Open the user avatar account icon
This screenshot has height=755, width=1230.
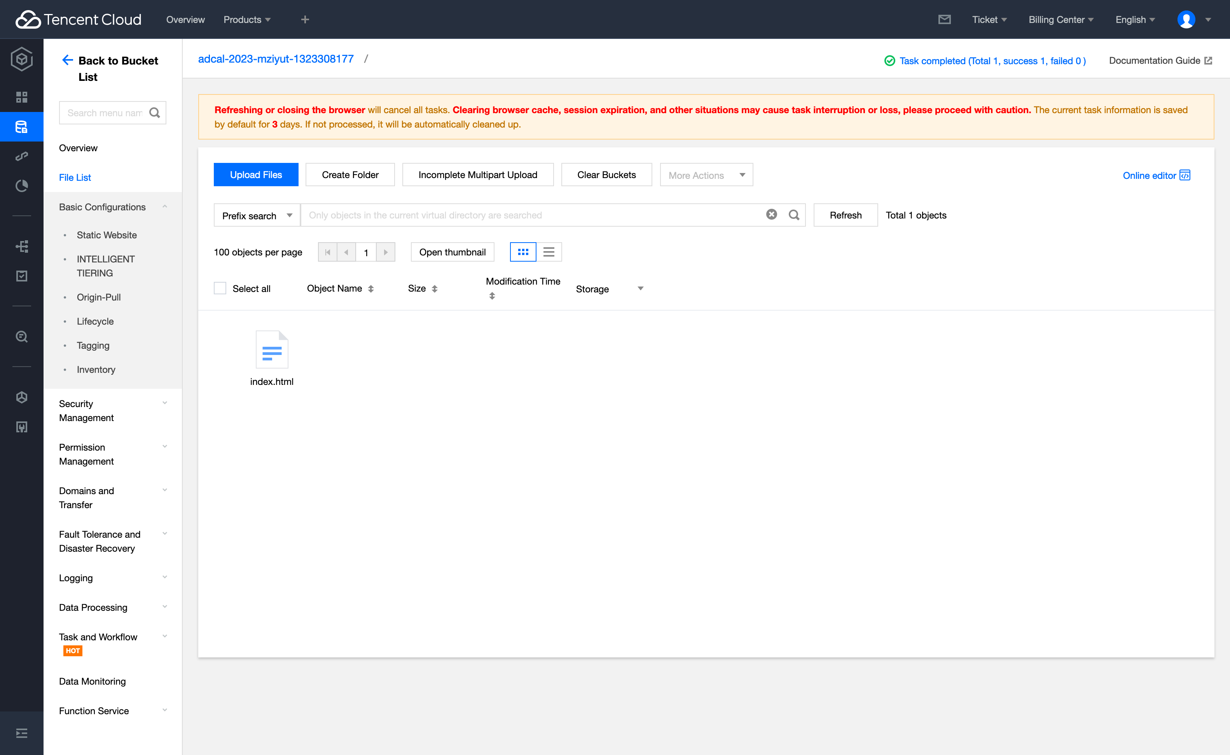point(1186,19)
